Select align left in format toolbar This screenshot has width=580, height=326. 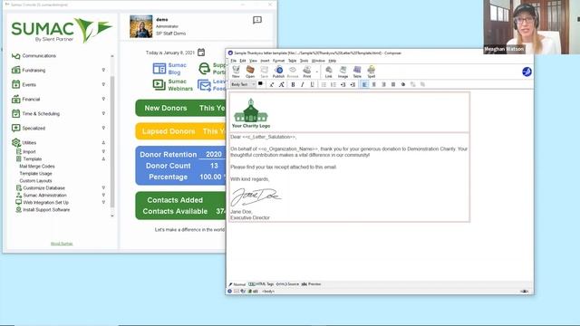tap(364, 84)
